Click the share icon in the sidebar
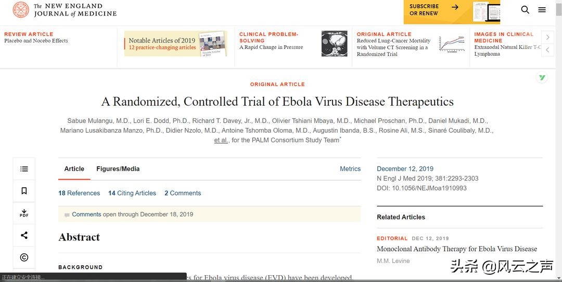The width and height of the screenshot is (562, 282). [x=24, y=235]
